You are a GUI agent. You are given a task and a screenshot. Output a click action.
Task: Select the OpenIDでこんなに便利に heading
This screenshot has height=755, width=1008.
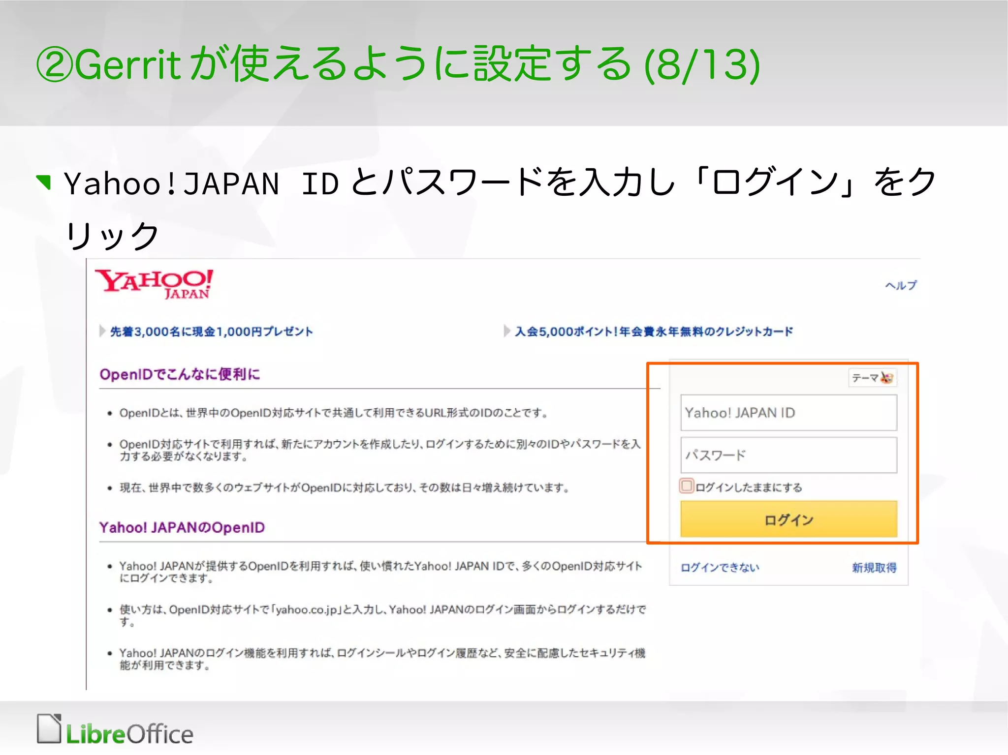coord(180,374)
